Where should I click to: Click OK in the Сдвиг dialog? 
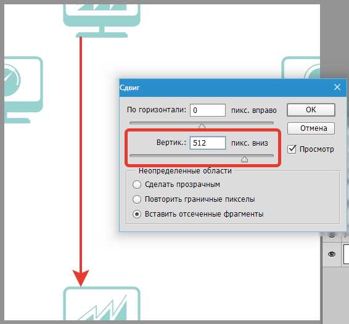coord(311,110)
